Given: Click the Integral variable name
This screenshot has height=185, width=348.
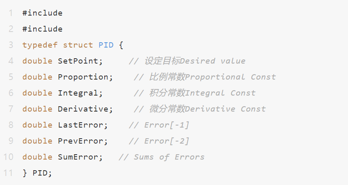Looking at the screenshot, I should [78, 93].
